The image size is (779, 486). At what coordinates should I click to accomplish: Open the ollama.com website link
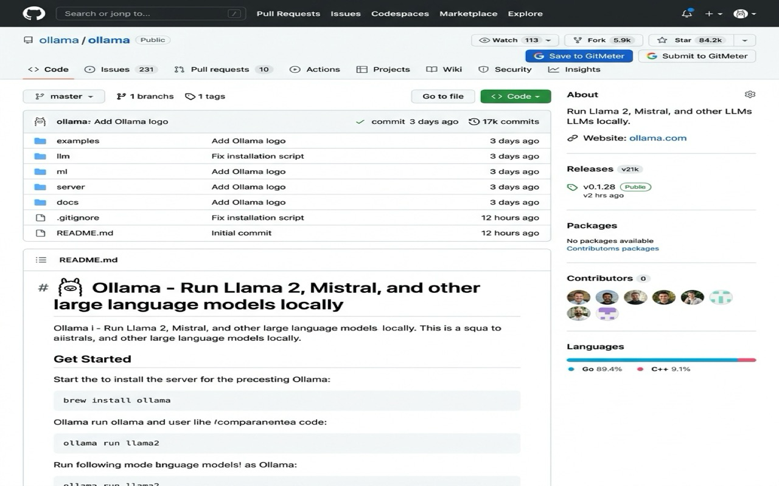658,138
